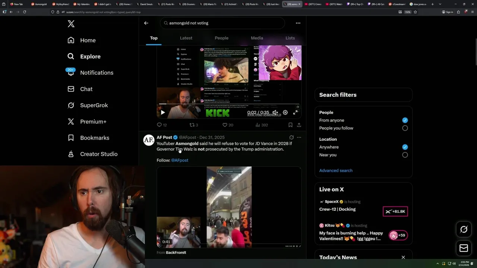Viewport: 477px width, 268px height.
Task: Switch to the Latest results tab
Action: (186, 38)
